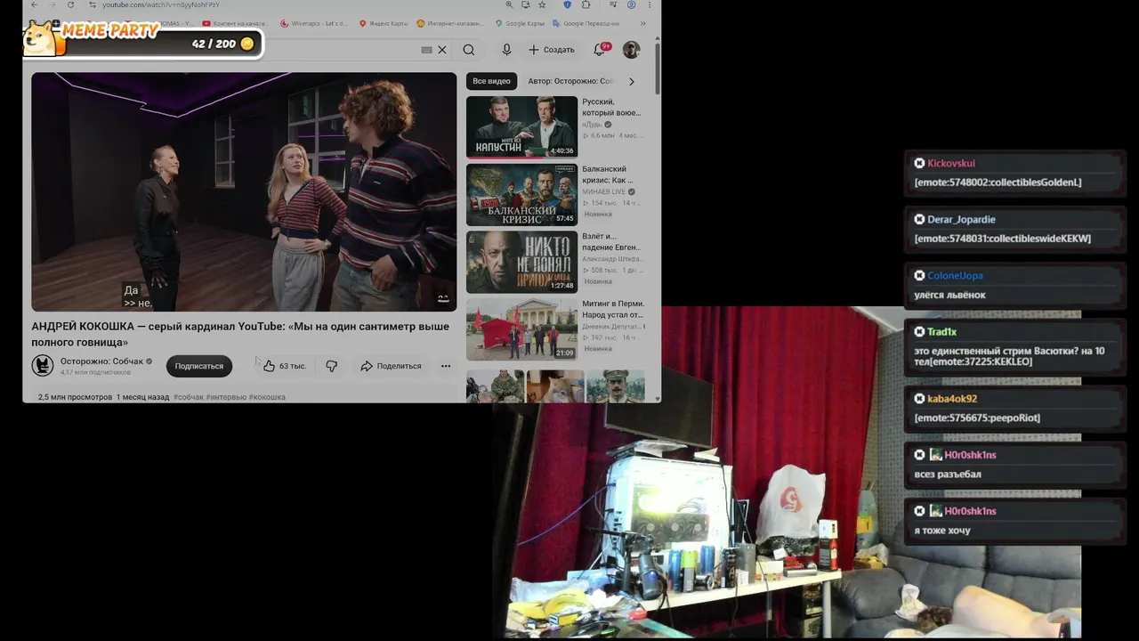Open the Русский, который воюет video title
The height and width of the screenshot is (641, 1139).
[x=611, y=107]
